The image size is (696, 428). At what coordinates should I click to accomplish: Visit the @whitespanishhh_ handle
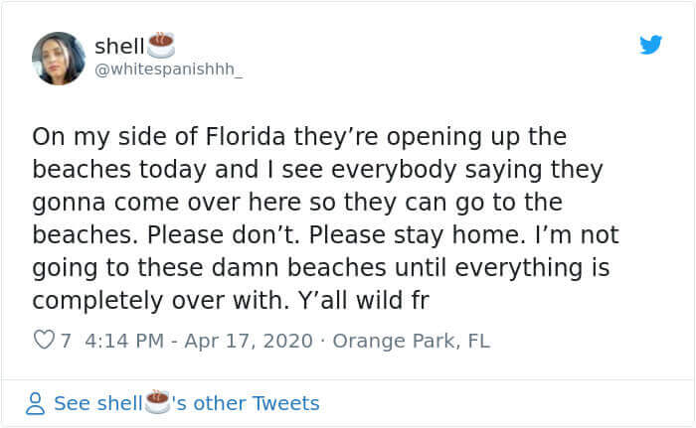pos(169,70)
